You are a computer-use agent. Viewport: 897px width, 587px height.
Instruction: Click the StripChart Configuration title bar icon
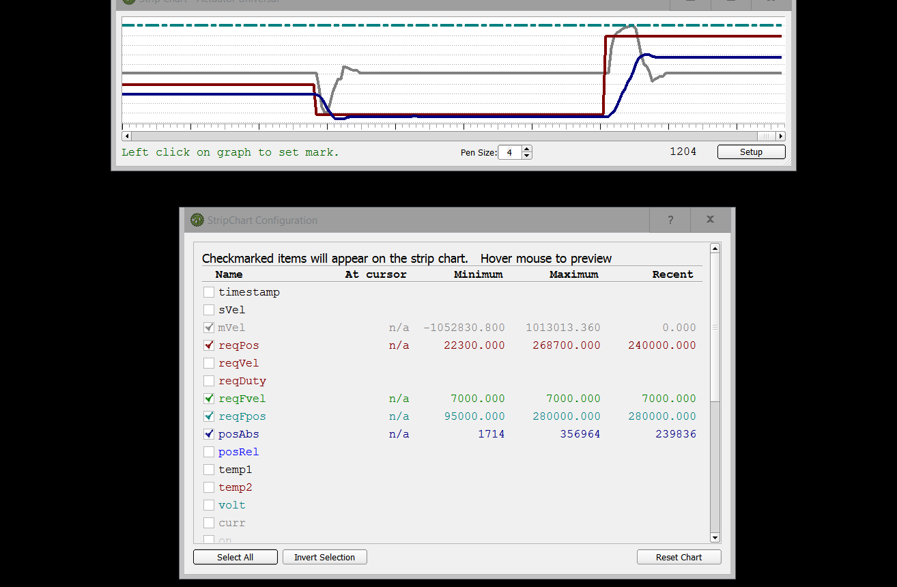197,220
